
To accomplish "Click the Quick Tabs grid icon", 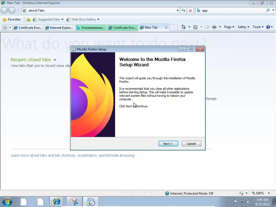I will pyautogui.click(x=5, y=28).
